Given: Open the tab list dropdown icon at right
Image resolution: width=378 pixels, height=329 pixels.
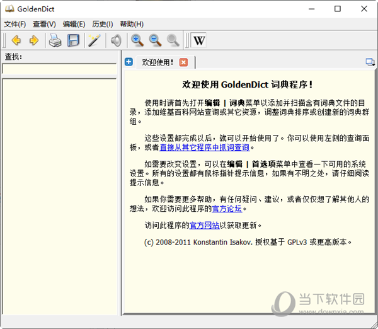Looking at the screenshot, I should [370, 62].
